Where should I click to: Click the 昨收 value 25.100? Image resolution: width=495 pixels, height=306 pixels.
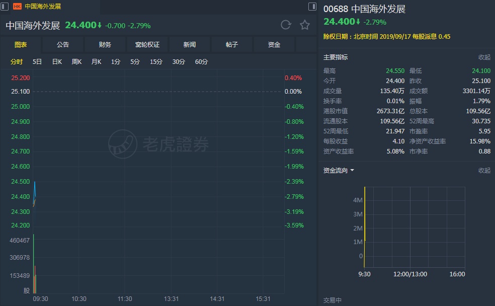pos(481,81)
